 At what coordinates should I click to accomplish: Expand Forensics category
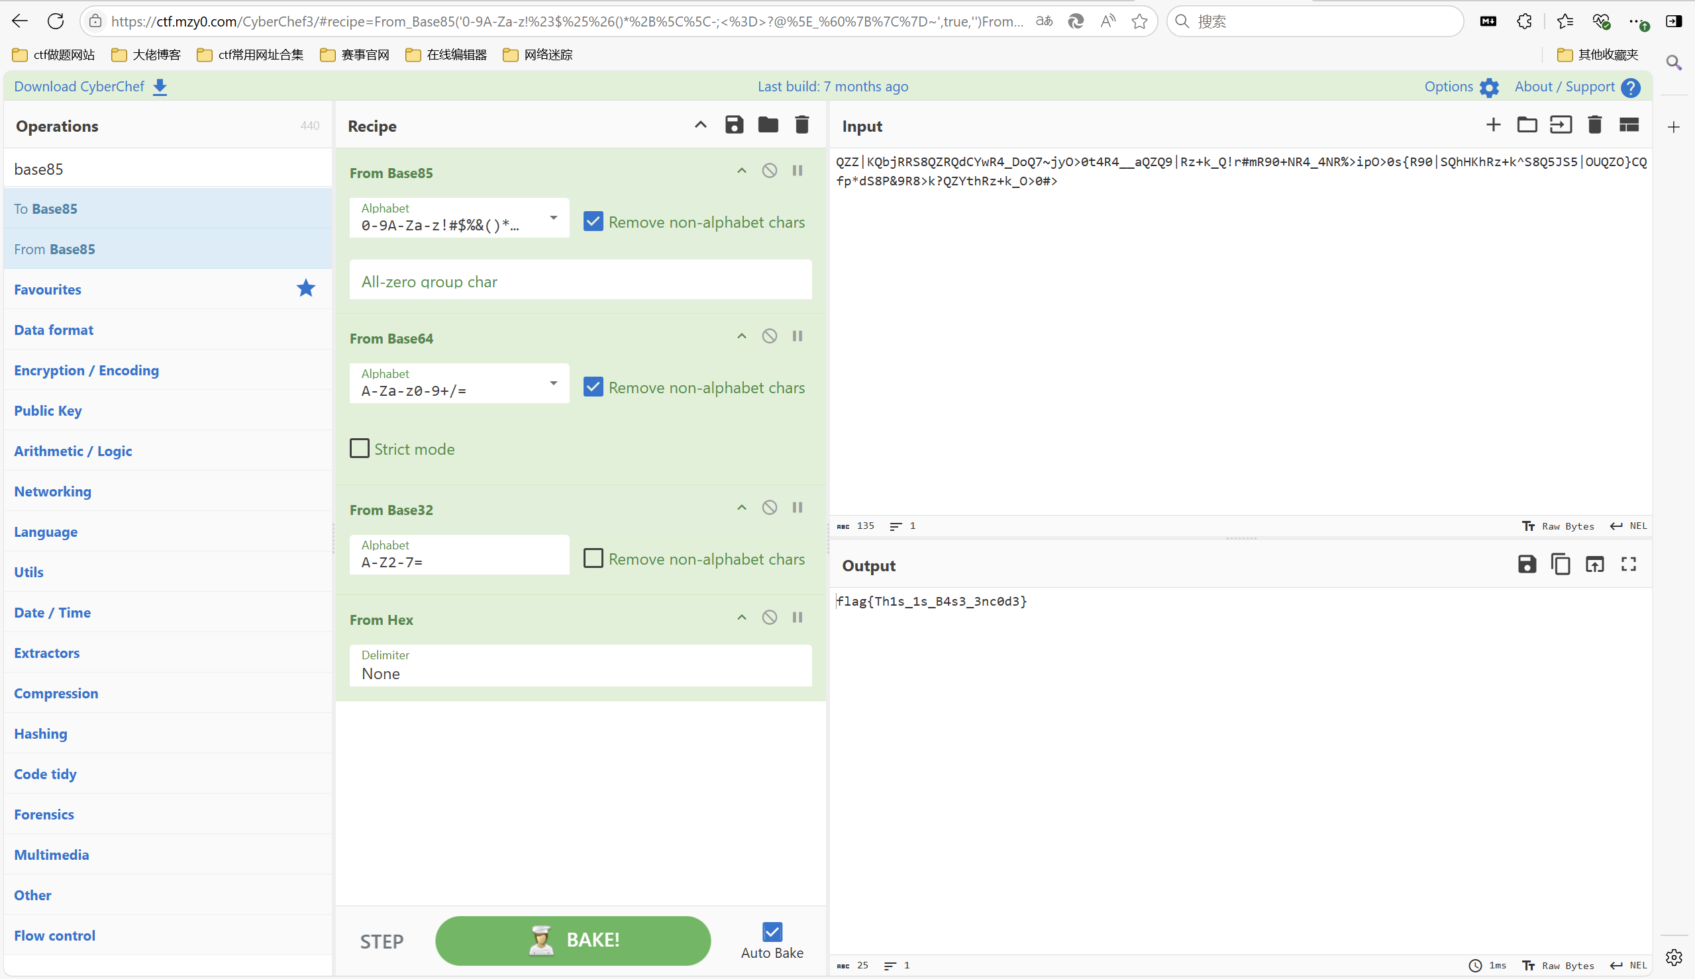click(x=168, y=814)
